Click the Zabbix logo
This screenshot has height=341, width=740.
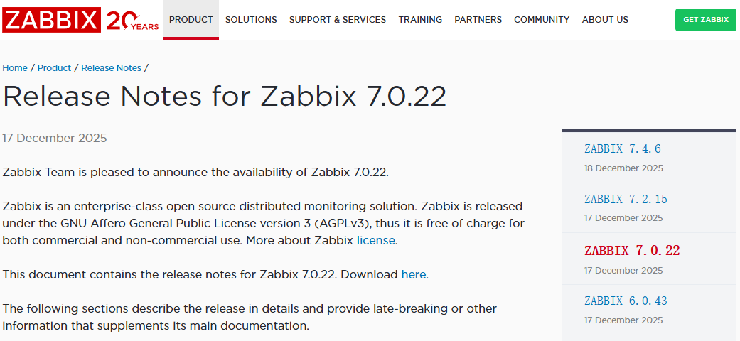(50, 19)
